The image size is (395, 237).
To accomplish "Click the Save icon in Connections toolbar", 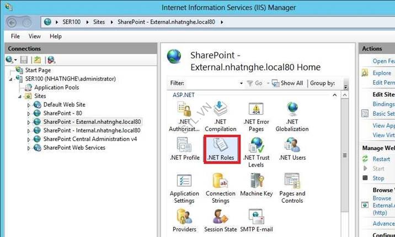I will click(24, 60).
